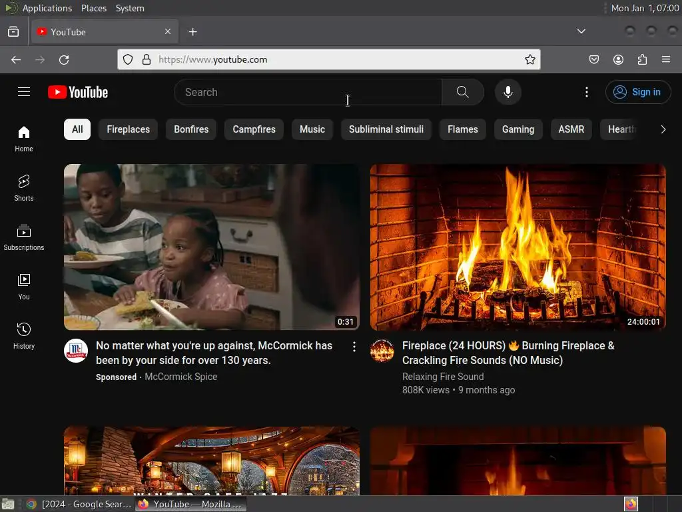682x512 pixels.
Task: Open History from the sidebar
Action: (24, 336)
